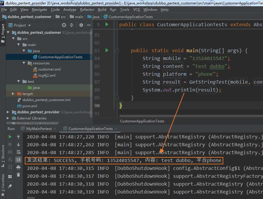Open the Refactor menu
This screenshot has height=199, width=263.
tap(87, 10)
